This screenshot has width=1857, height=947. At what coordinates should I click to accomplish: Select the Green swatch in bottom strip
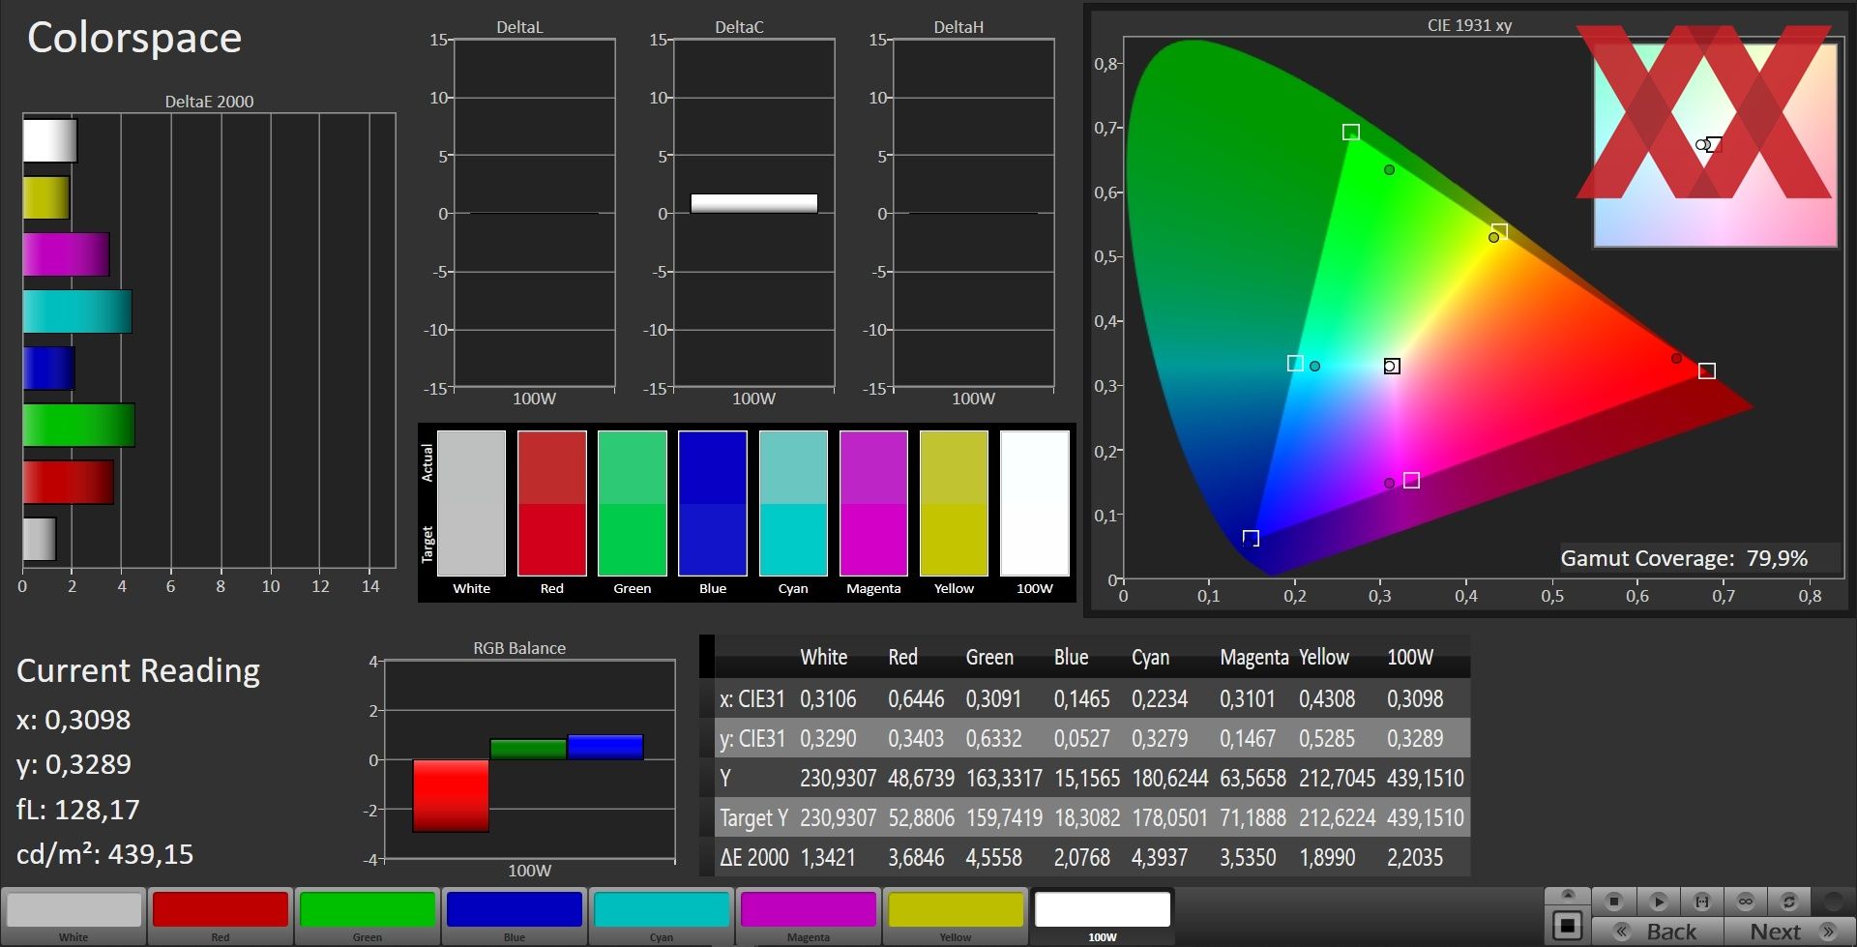(368, 916)
